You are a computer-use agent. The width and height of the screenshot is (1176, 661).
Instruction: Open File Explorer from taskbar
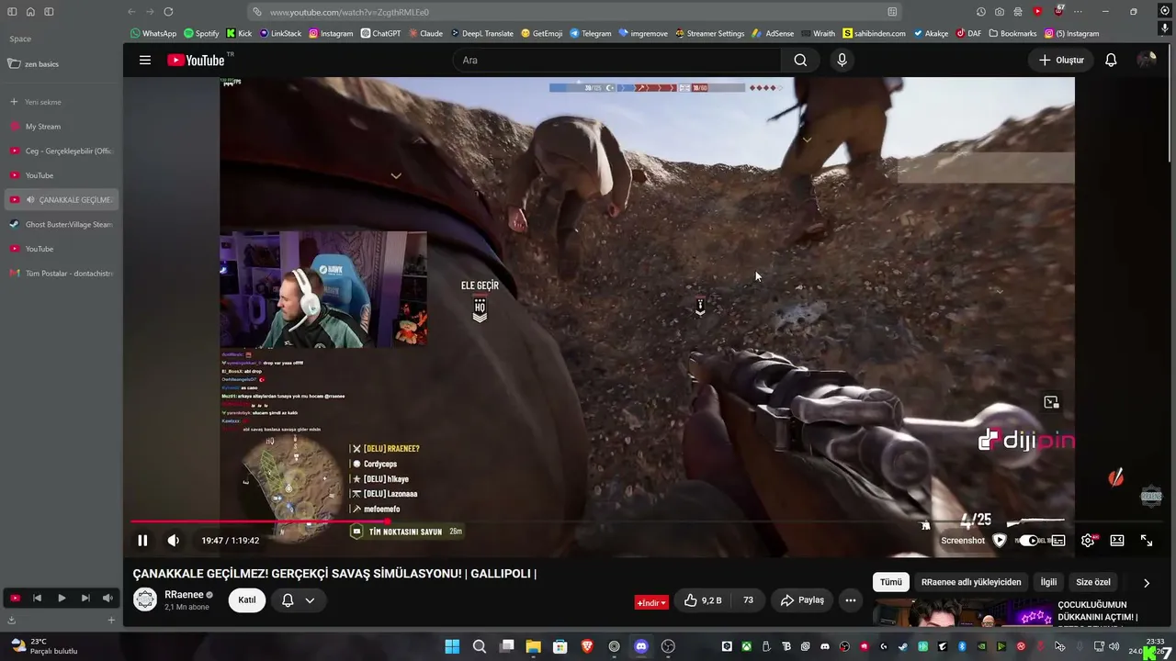click(x=533, y=646)
